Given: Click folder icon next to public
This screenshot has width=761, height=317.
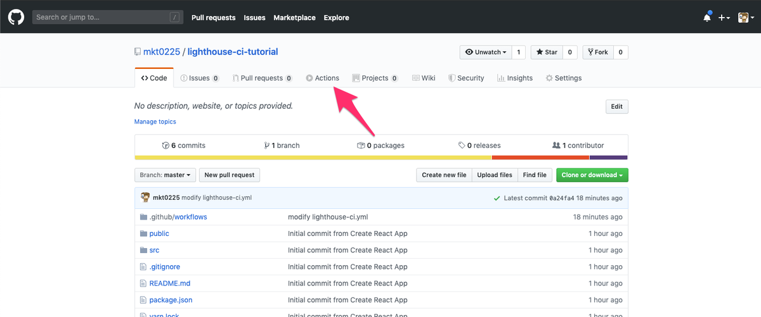Looking at the screenshot, I should click(x=143, y=233).
